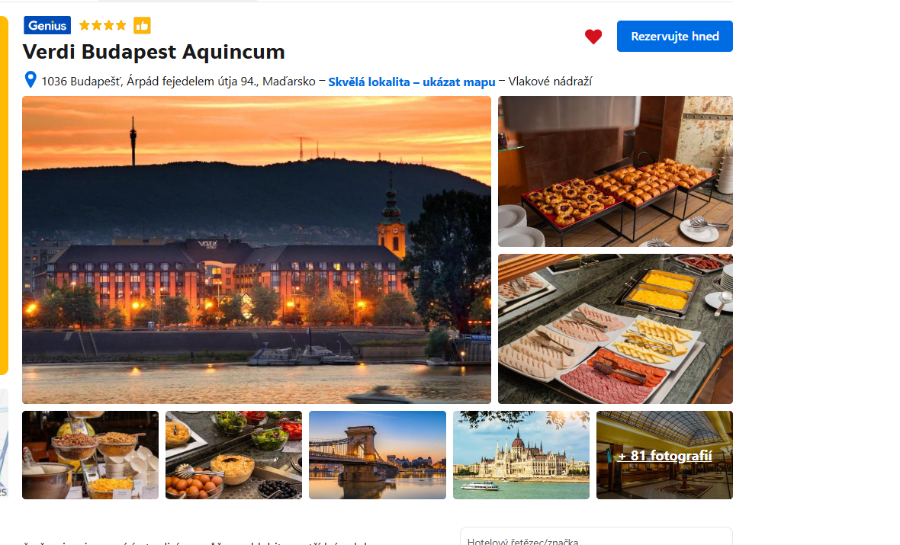Click the blue location pin icon
The image size is (900, 545).
point(31,80)
